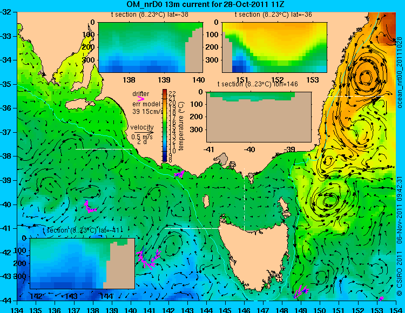This screenshot has width=405, height=313.
Task: Click the white vertical dashed line at longitude 146
Action: click(x=244, y=200)
